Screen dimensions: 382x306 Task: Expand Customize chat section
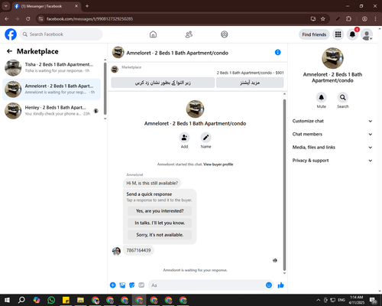pos(332,121)
